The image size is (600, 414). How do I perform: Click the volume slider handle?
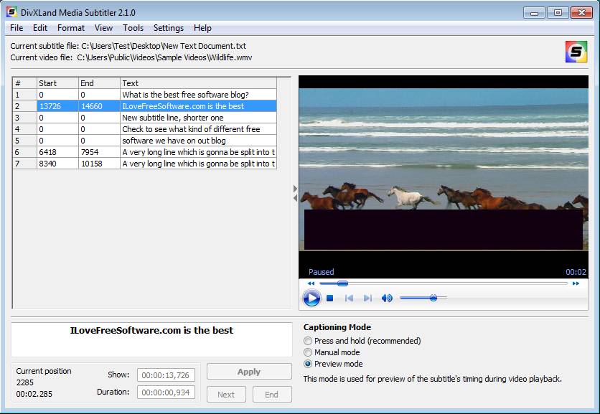click(x=433, y=298)
